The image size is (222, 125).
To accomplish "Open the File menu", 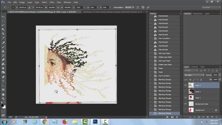I will click(9, 2).
